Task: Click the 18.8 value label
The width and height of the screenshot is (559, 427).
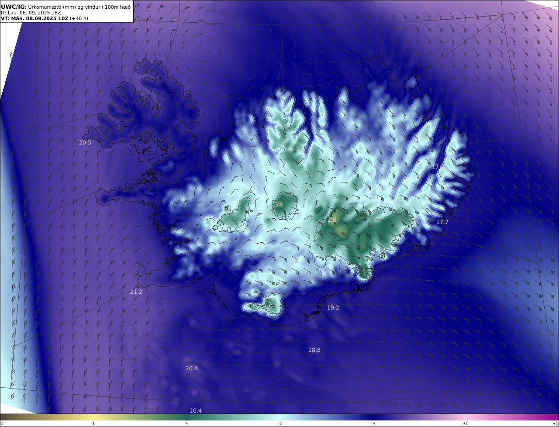Action: click(314, 350)
